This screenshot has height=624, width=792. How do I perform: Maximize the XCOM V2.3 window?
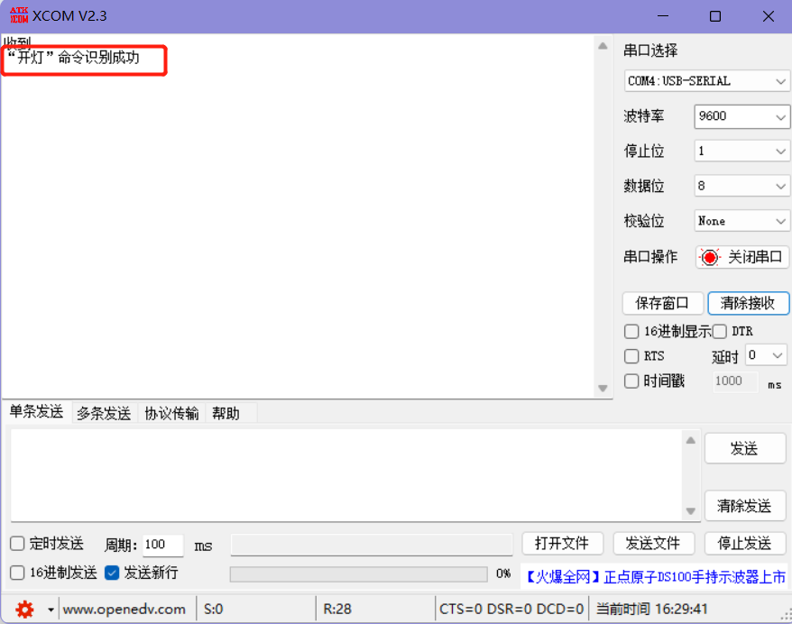tap(715, 16)
